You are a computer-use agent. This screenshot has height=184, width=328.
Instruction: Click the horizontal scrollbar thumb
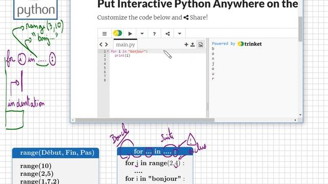pos(145,120)
